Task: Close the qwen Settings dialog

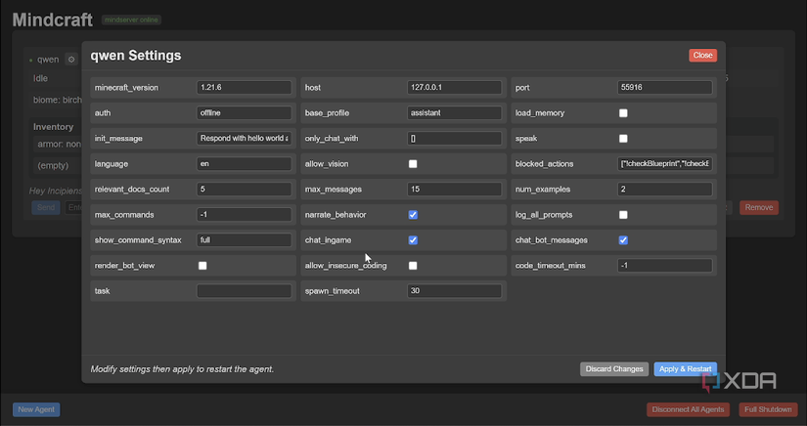Action: coord(702,56)
